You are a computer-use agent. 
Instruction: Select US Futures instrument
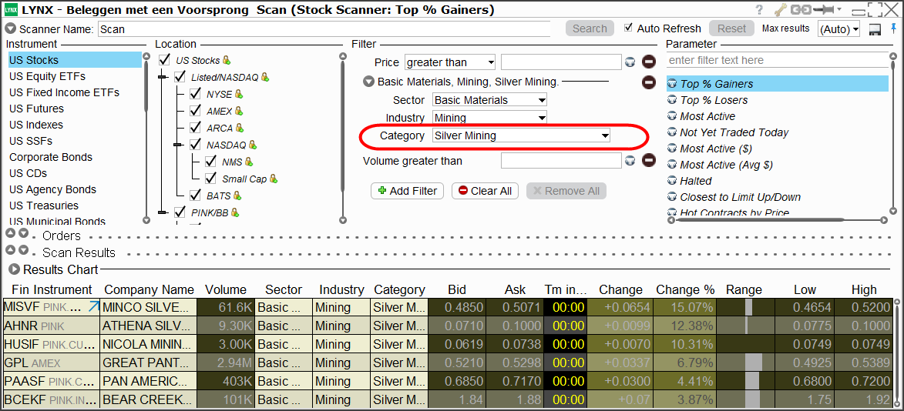(37, 109)
